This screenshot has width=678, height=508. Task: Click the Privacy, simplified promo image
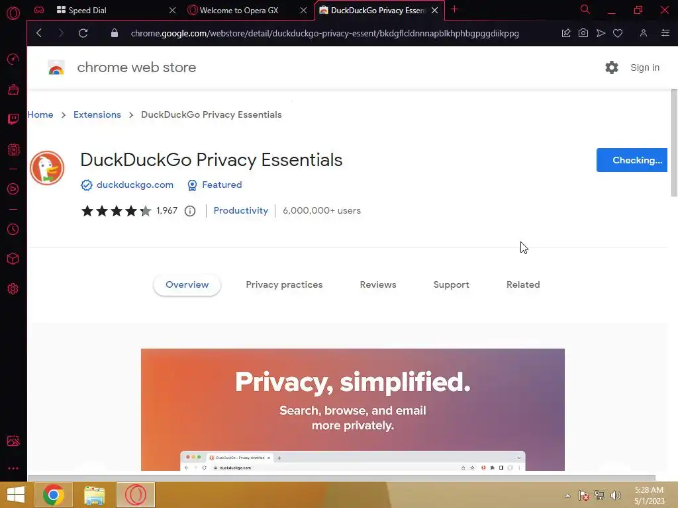(x=352, y=409)
